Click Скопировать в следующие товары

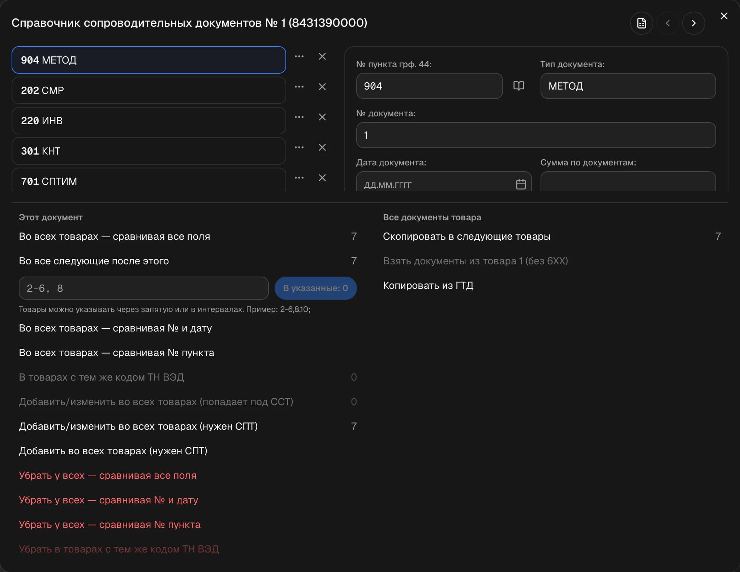[552, 237]
